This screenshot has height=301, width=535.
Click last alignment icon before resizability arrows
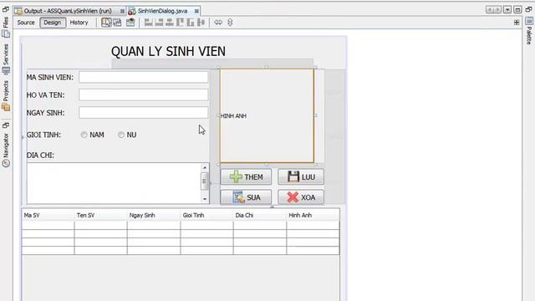tap(201, 23)
